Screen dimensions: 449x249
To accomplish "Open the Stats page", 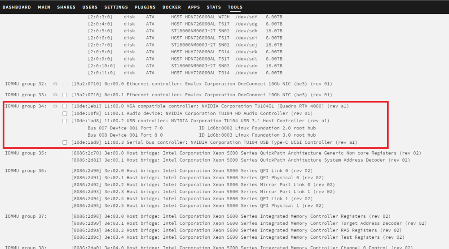I will coord(214,7).
